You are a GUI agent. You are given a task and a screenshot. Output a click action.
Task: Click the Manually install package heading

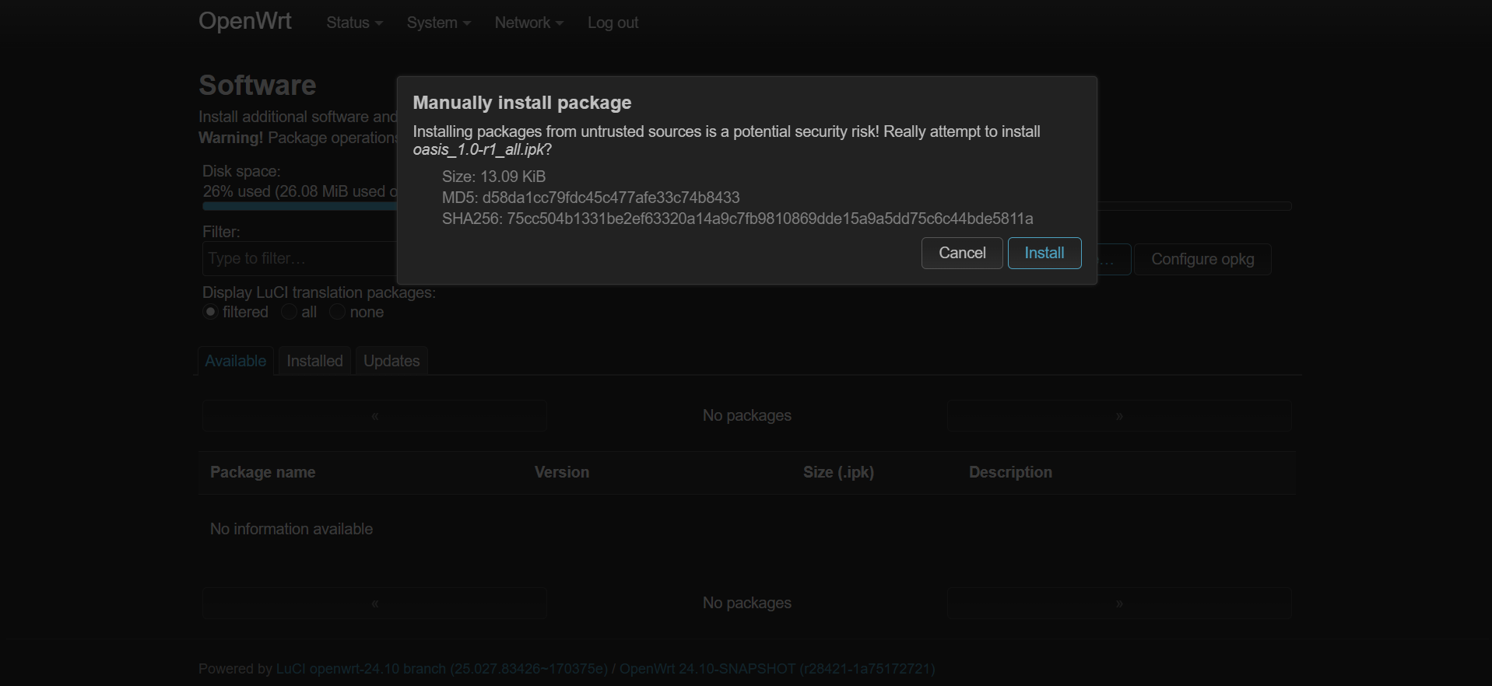click(x=521, y=103)
